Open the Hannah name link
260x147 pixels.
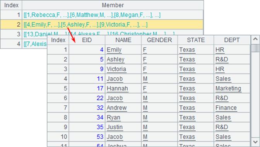(117, 88)
